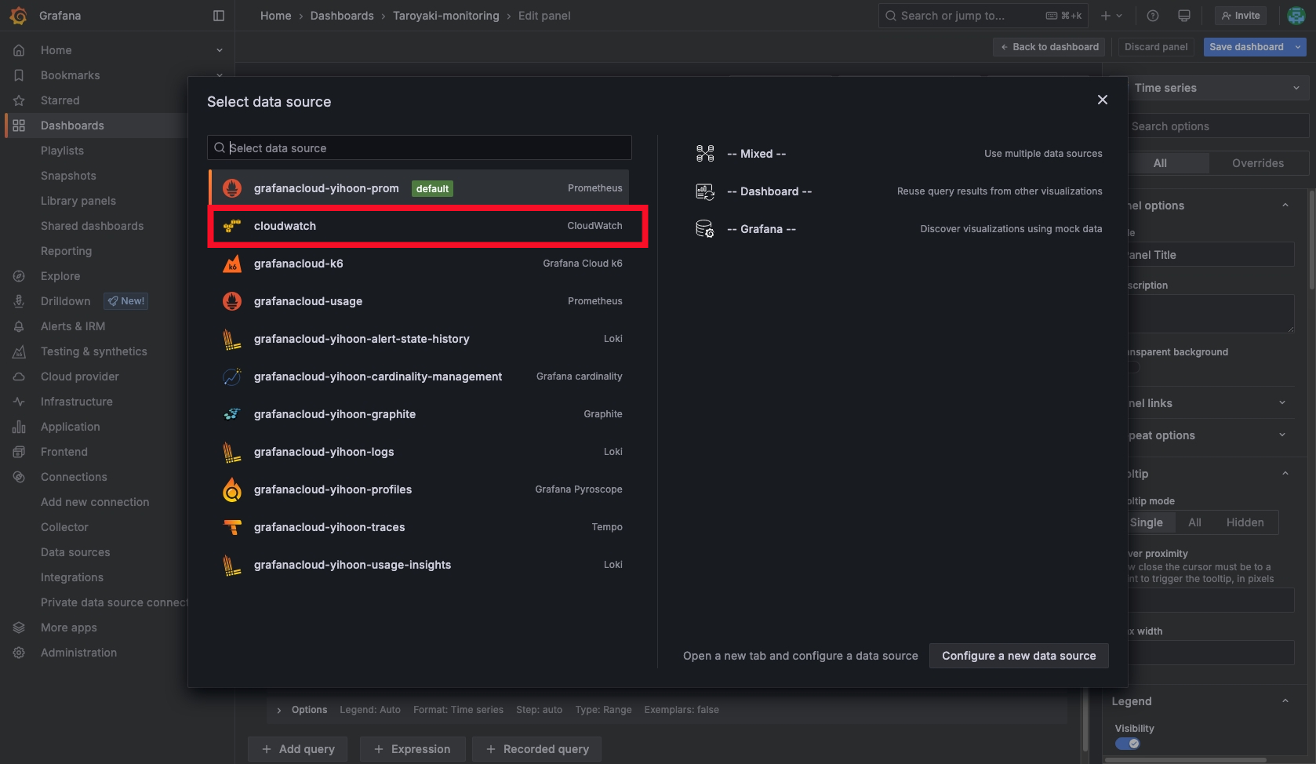
Task: Click Back to dashboard button
Action: 1049,47
